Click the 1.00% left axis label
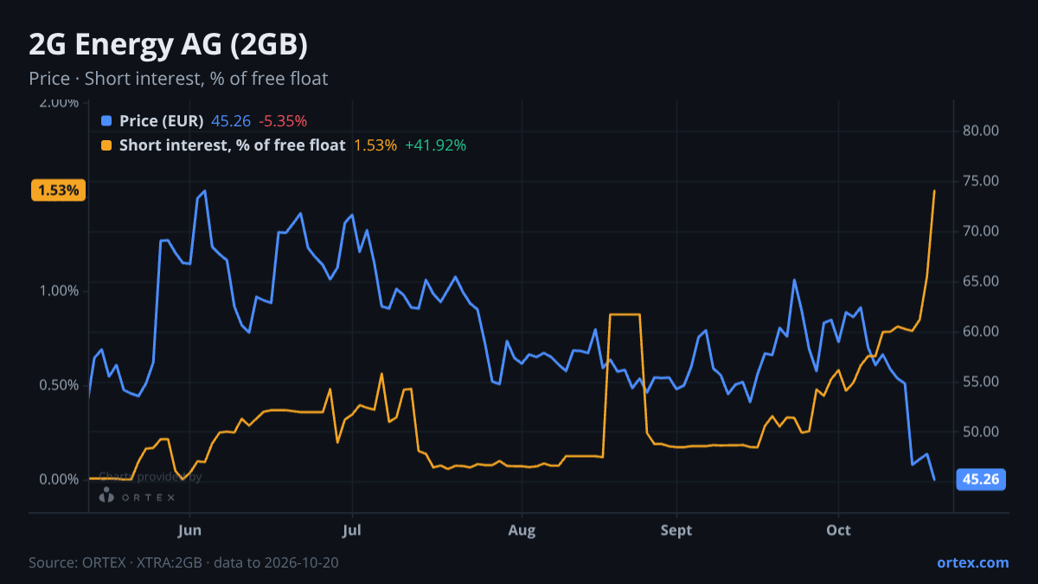Image resolution: width=1038 pixels, height=584 pixels. [x=58, y=291]
